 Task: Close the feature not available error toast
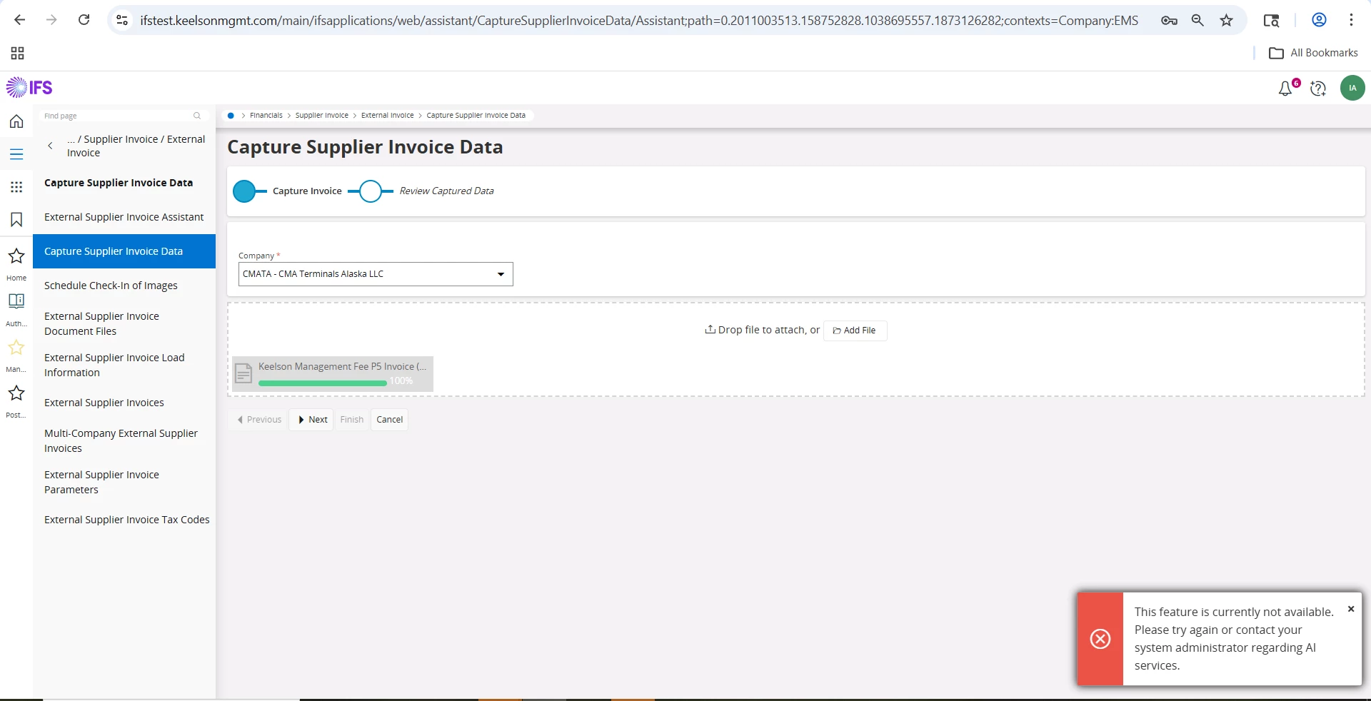click(1351, 609)
